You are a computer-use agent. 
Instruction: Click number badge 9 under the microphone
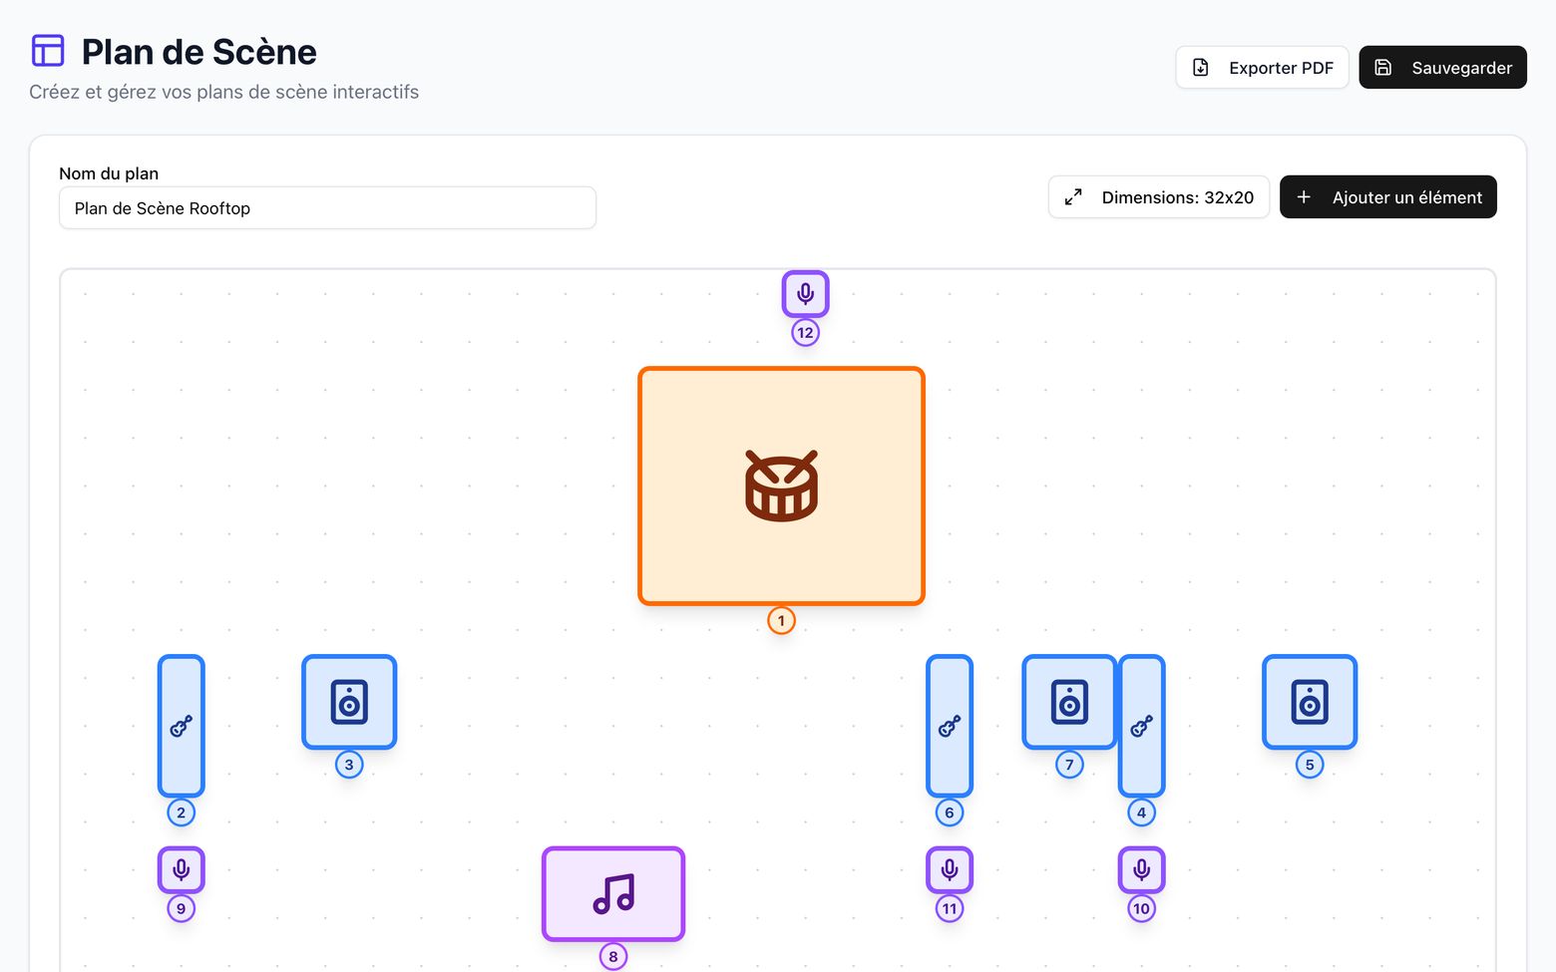point(181,908)
